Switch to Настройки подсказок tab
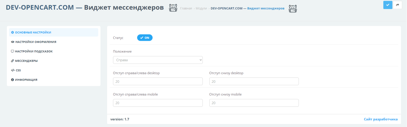 [x=54, y=51]
